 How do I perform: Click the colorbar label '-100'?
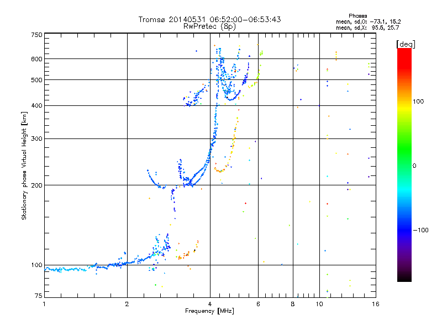pos(420,230)
